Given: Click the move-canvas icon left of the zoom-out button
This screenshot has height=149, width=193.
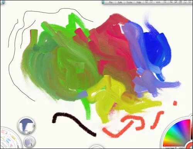Looking at the screenshot, I should tap(147, 2).
